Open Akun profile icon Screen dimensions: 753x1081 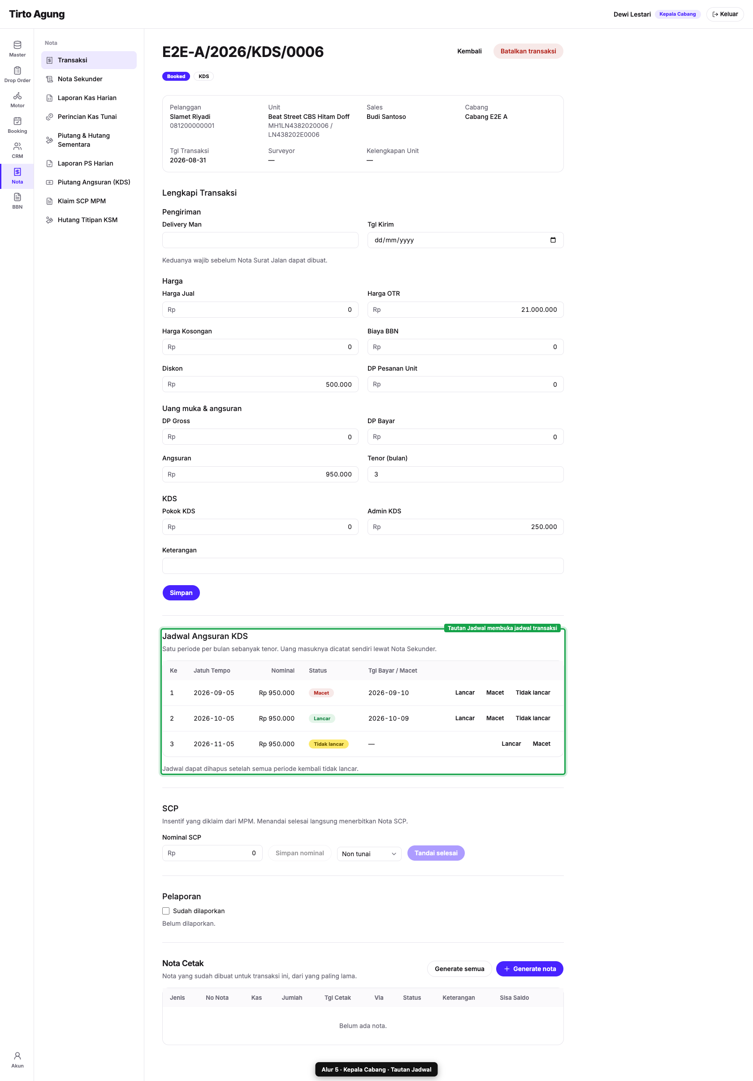pyautogui.click(x=17, y=1055)
